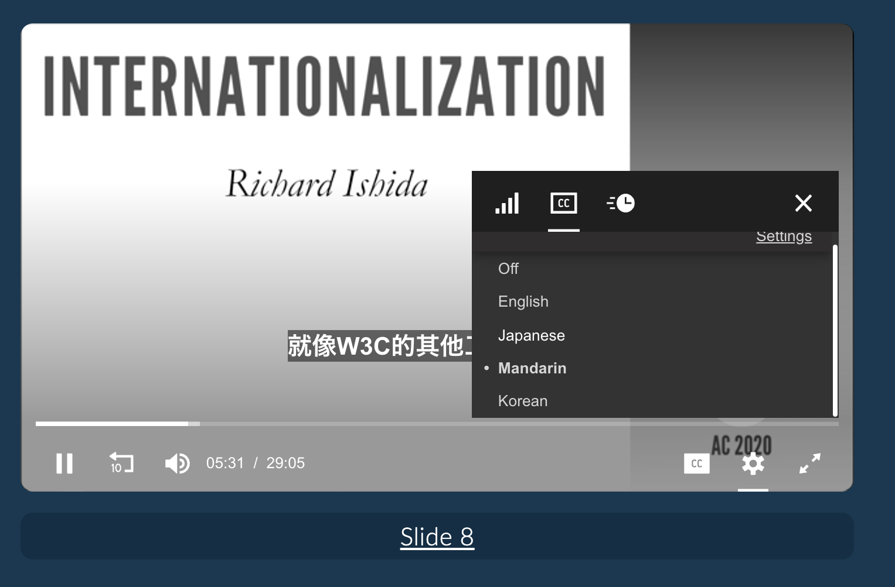The height and width of the screenshot is (587, 895).
Task: Open the Slide 8 link
Action: 437,537
